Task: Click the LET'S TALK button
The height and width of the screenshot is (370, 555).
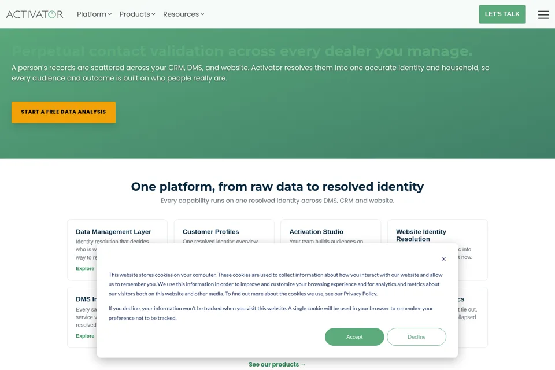Action: click(x=502, y=14)
